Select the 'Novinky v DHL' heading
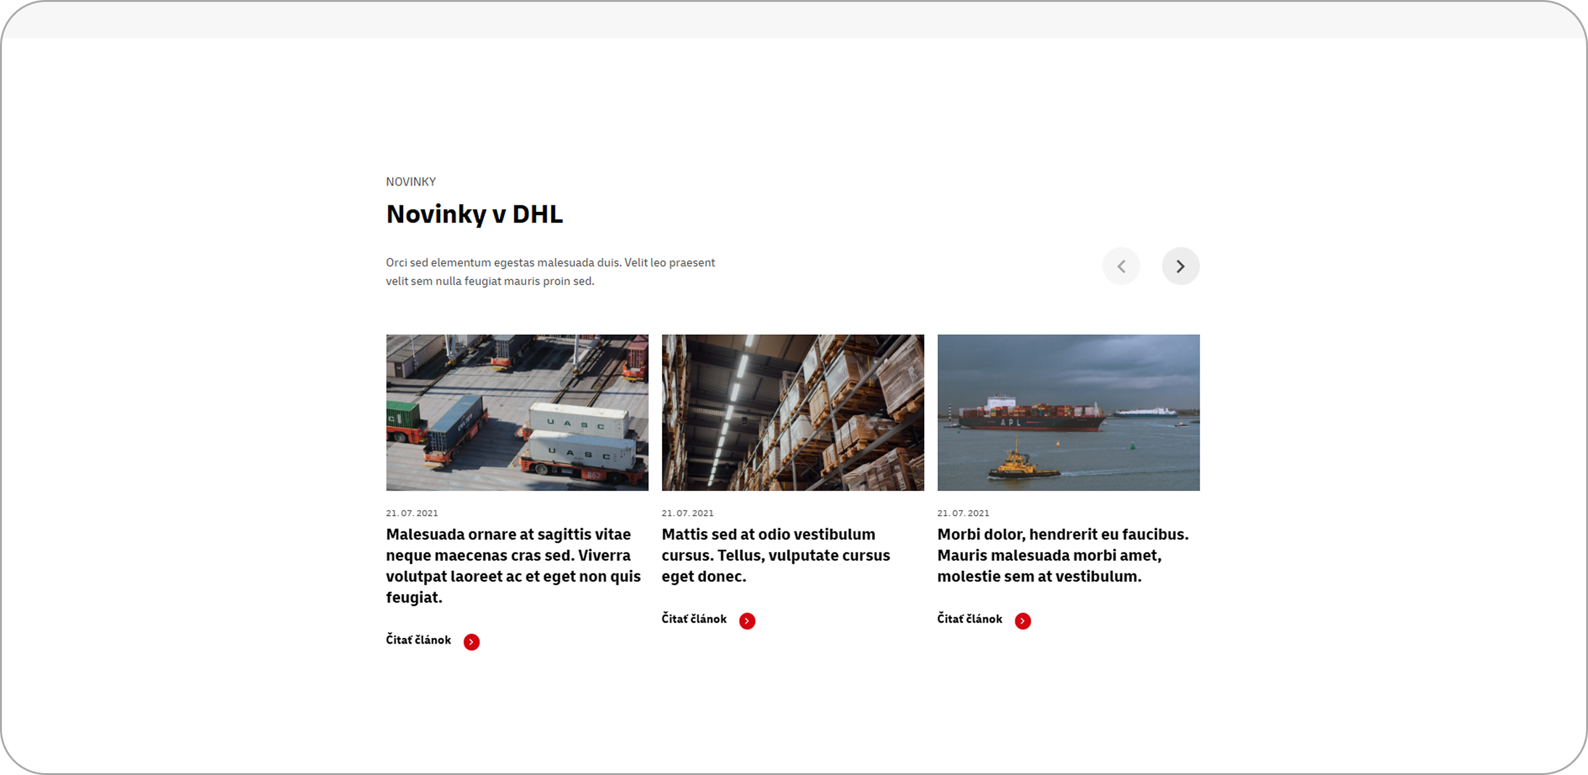Image resolution: width=1588 pixels, height=775 pixels. 474,214
